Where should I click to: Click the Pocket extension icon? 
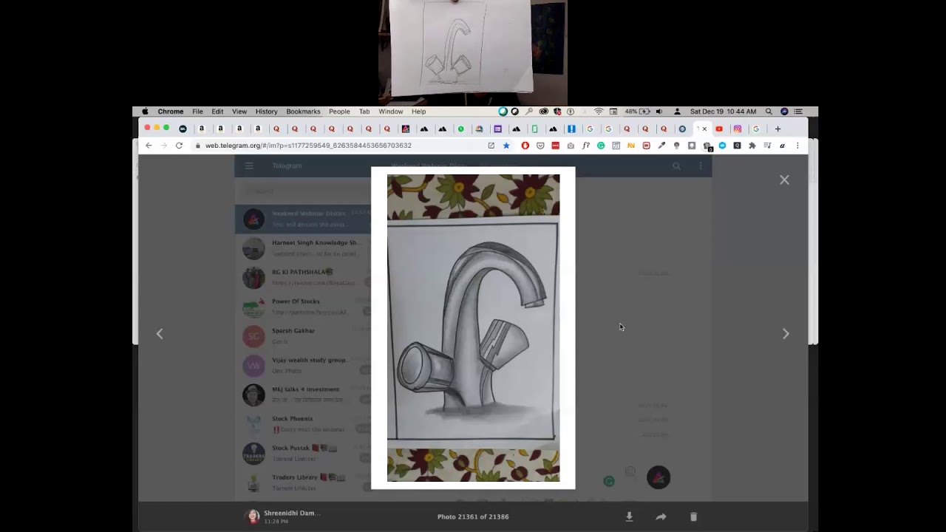[540, 146]
